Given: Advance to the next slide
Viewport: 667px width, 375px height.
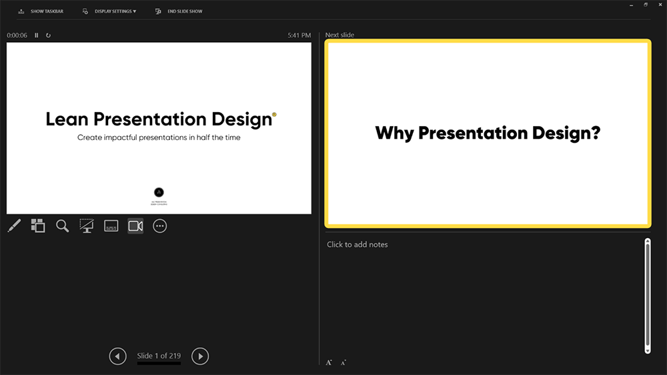Looking at the screenshot, I should (200, 356).
